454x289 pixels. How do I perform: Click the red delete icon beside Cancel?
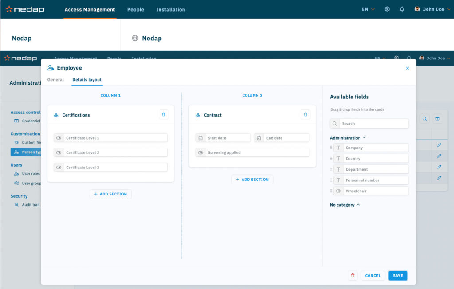click(352, 276)
